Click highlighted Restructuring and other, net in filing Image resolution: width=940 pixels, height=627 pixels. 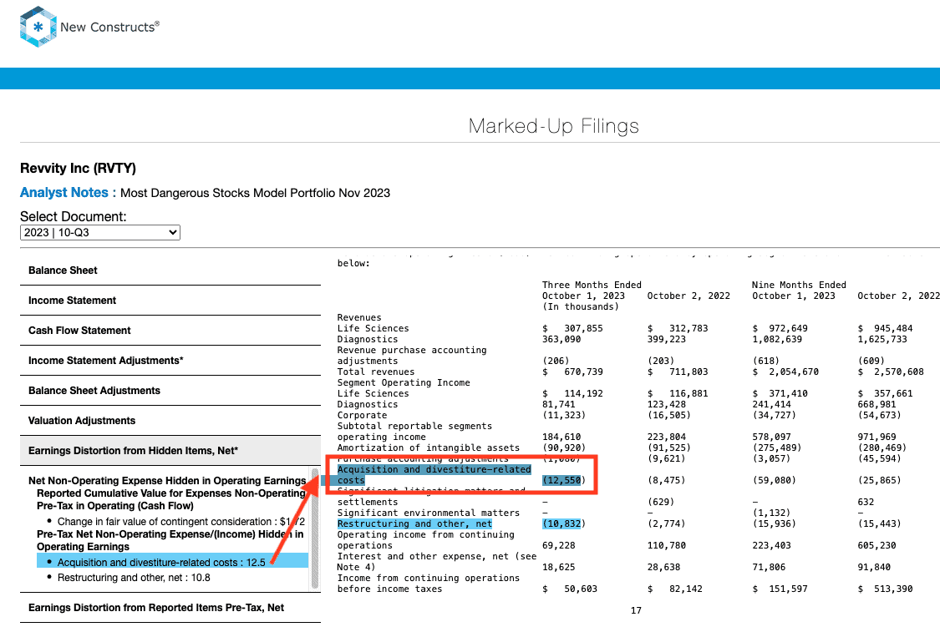[x=414, y=524]
